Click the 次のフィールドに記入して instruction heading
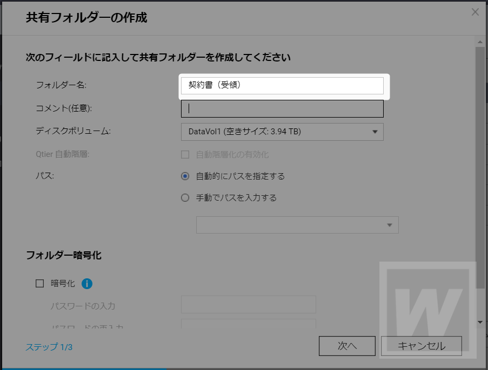 158,58
